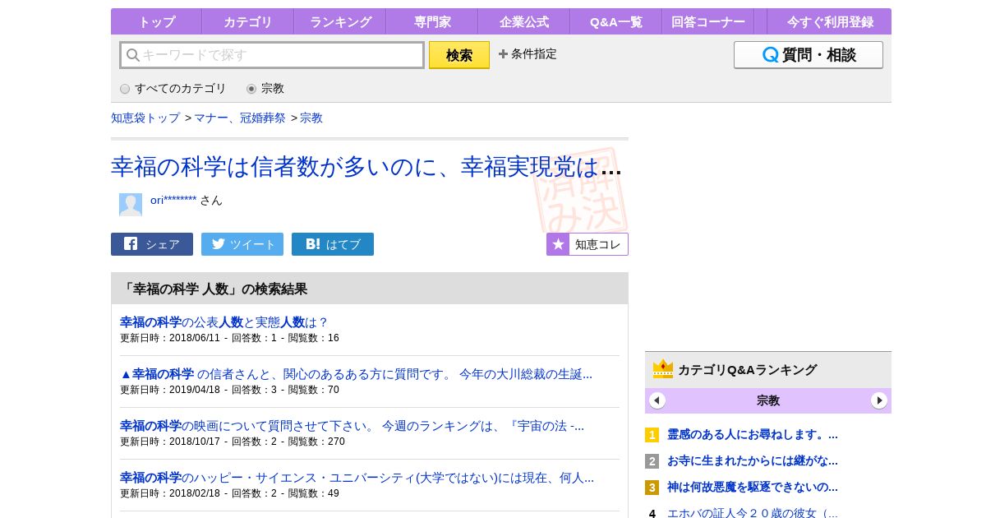Open the 専門家 tab
The width and height of the screenshot is (986, 518).
point(432,21)
